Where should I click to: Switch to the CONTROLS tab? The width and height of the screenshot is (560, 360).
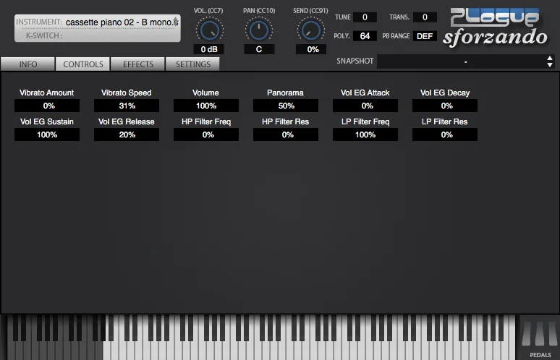coord(83,64)
